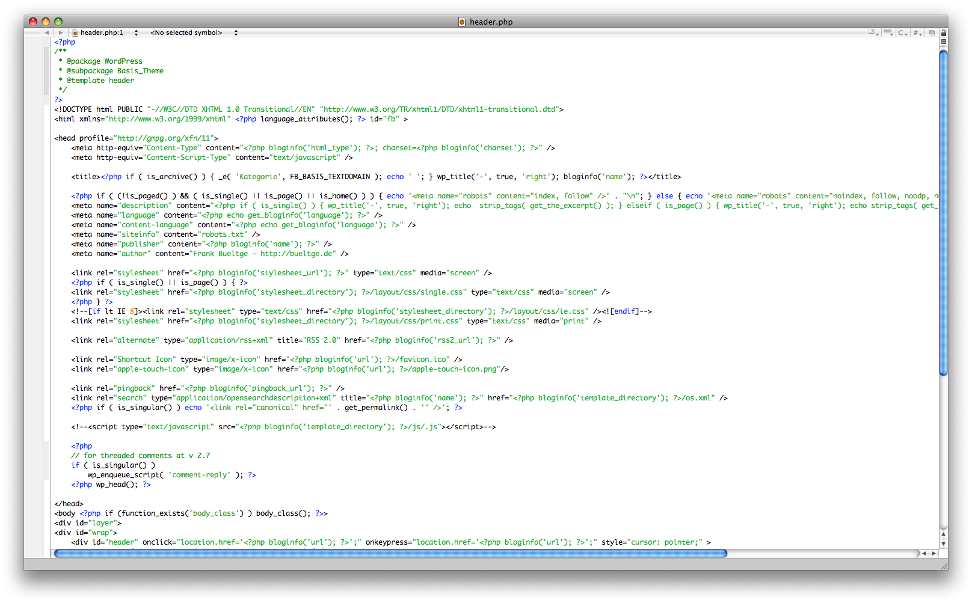Click the wp_head(); line
Screen dimensions: 972x603
[111, 485]
